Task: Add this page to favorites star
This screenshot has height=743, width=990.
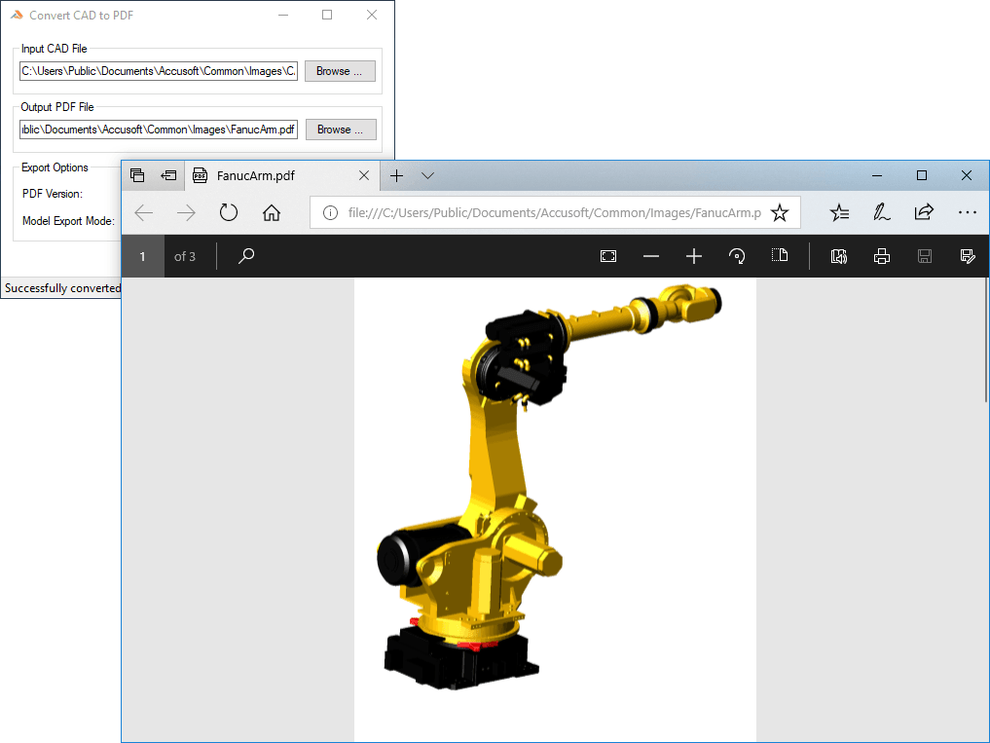Action: click(x=780, y=213)
